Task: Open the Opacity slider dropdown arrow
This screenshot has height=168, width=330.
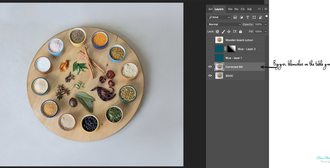Action: [x=266, y=24]
